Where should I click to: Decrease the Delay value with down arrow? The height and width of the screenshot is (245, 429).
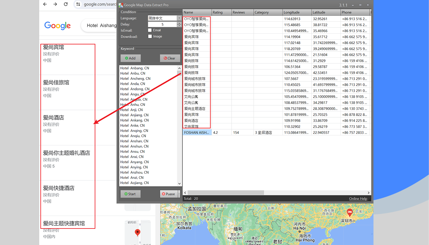click(x=179, y=26)
